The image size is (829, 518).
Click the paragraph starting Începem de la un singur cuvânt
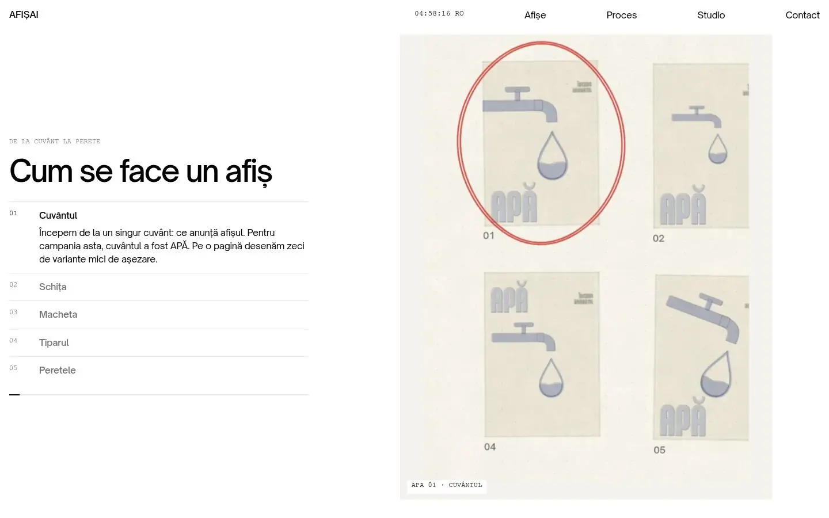172,246
